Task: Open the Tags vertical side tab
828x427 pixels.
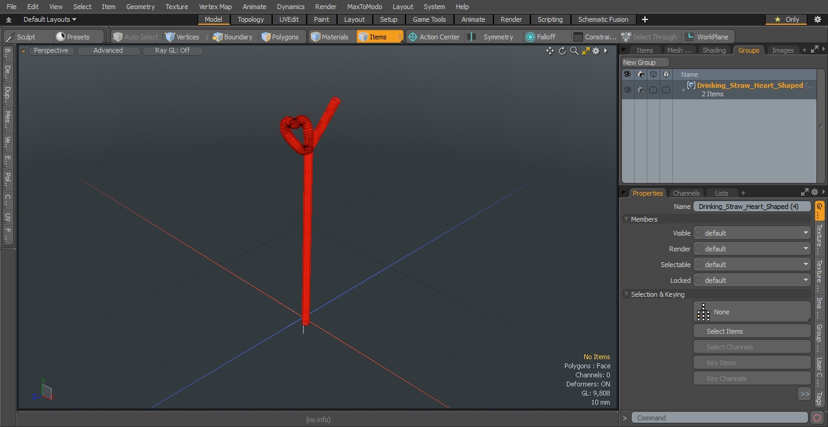Action: click(x=819, y=398)
